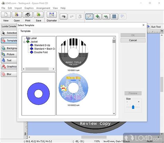This screenshot has width=164, height=143.
Task: Click template list scroll down arrow
Action: point(114,114)
